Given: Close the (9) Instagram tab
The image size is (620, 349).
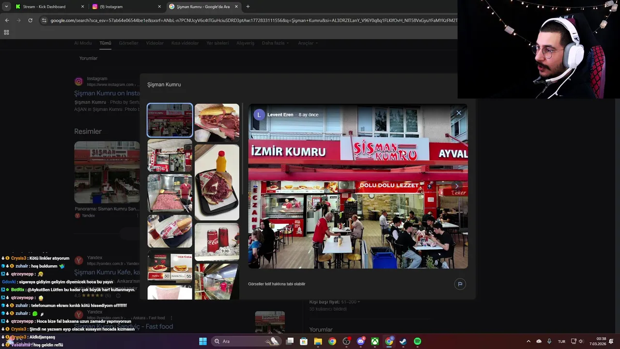Looking at the screenshot, I should 159,7.
